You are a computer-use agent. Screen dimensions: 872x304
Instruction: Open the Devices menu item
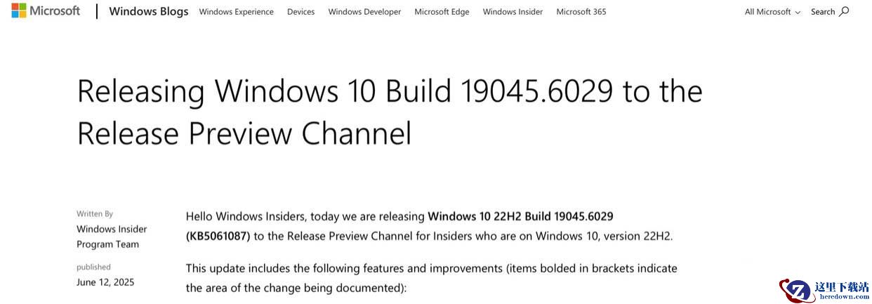click(x=300, y=12)
